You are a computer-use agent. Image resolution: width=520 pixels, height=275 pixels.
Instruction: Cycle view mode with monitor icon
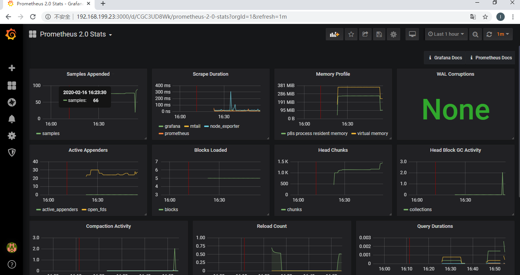pos(412,34)
